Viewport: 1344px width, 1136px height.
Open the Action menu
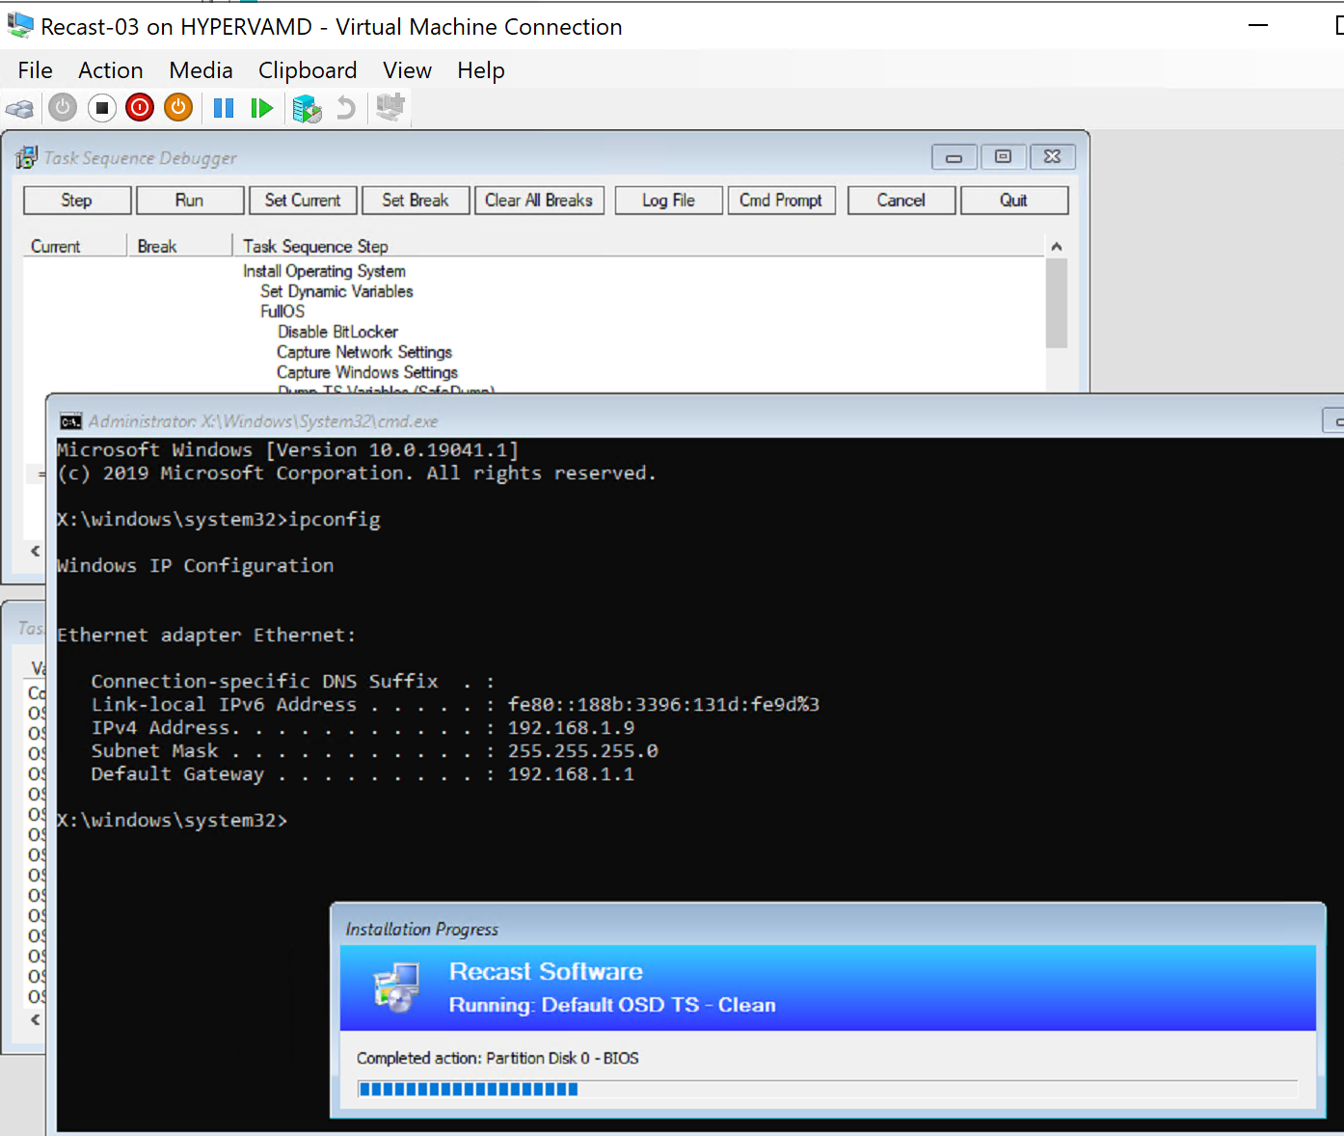[110, 70]
